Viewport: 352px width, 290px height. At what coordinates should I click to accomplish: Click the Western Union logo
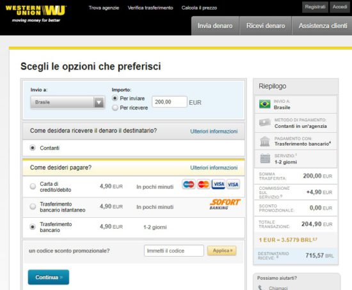(x=36, y=13)
